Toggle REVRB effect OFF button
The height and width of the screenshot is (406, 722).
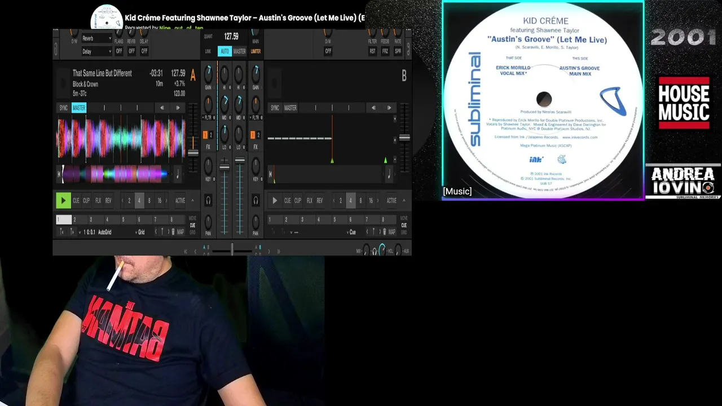point(131,51)
